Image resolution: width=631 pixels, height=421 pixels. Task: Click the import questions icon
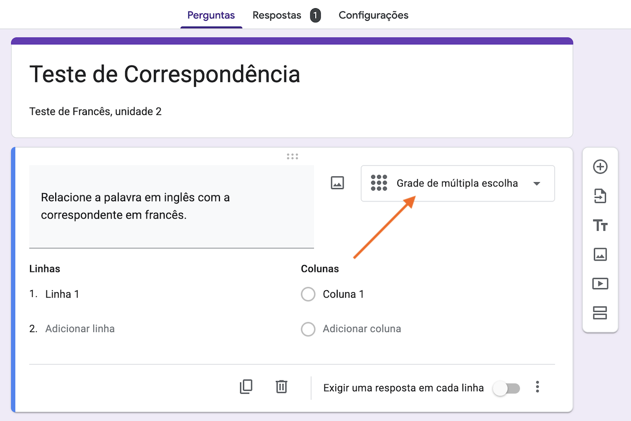click(x=600, y=196)
